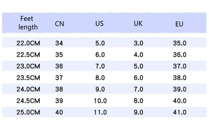This screenshot has height=139, width=209.
Task: Select US size 11.0 cell
Action: pos(100,112)
